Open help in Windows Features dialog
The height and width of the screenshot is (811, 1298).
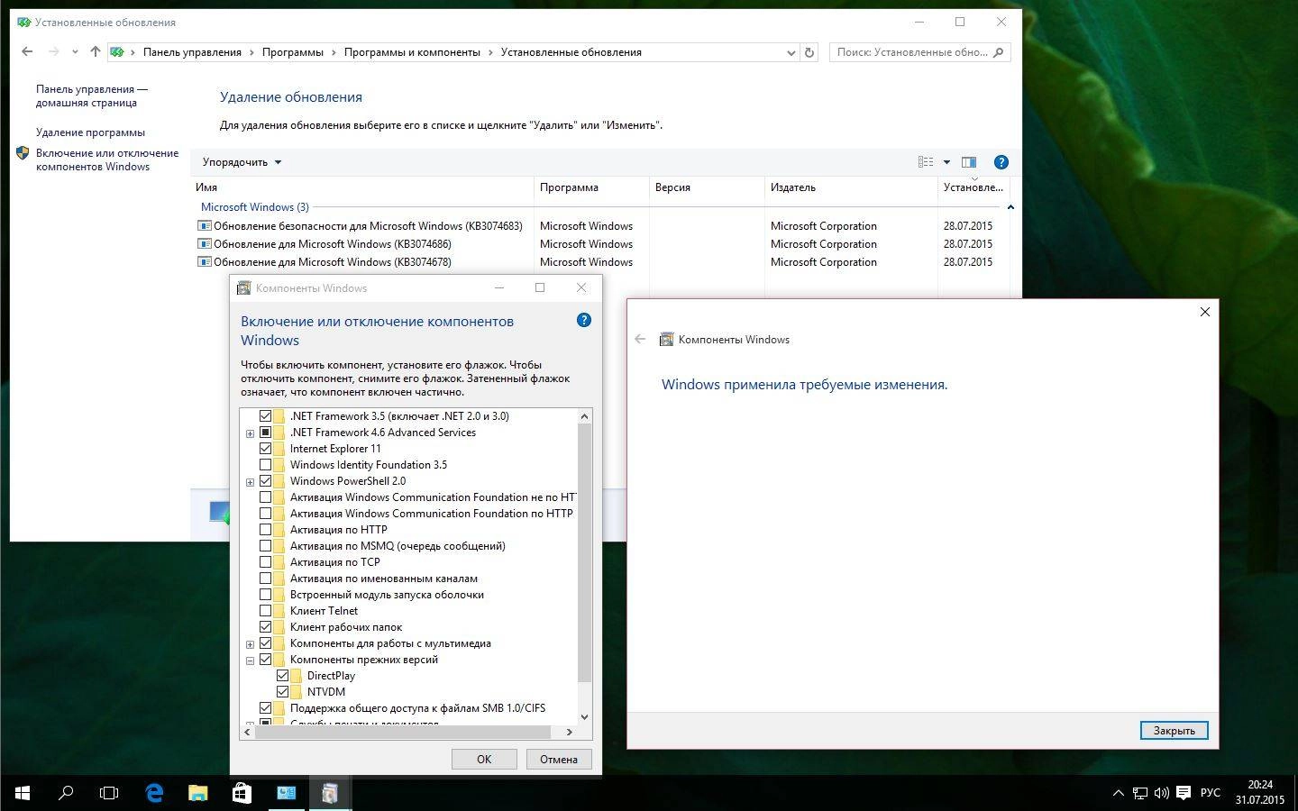point(584,320)
